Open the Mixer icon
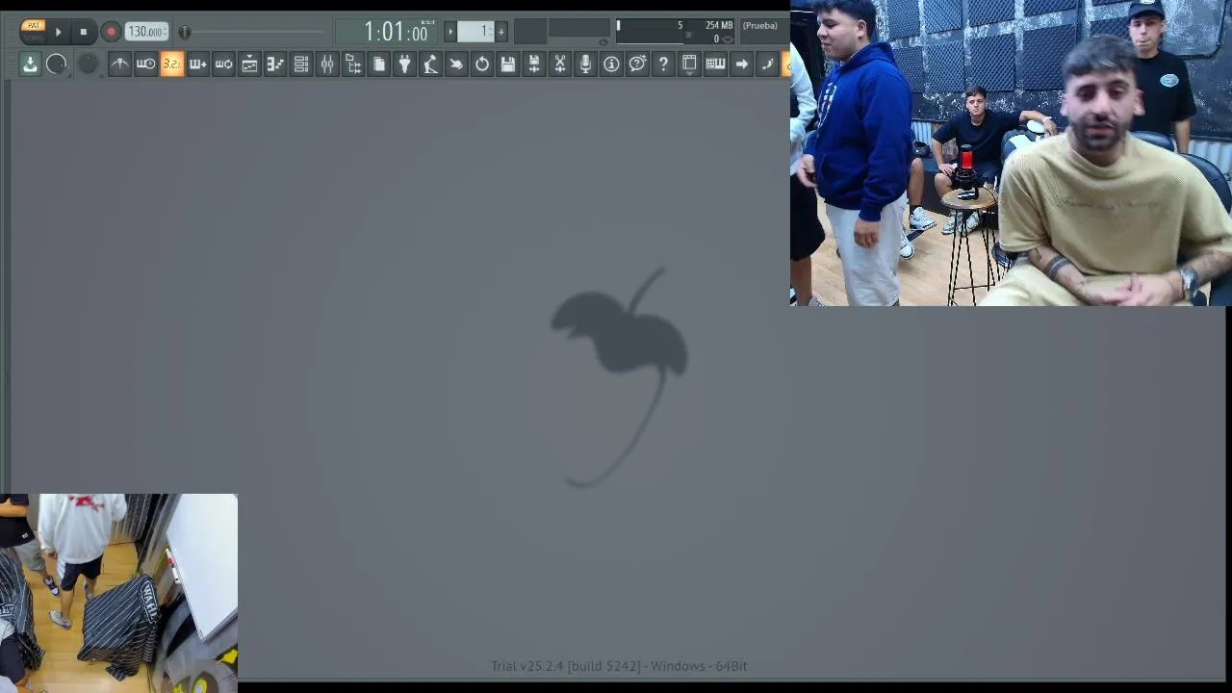 327,64
